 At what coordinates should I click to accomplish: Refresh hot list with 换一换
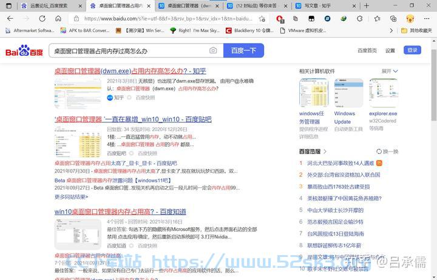click(x=387, y=152)
